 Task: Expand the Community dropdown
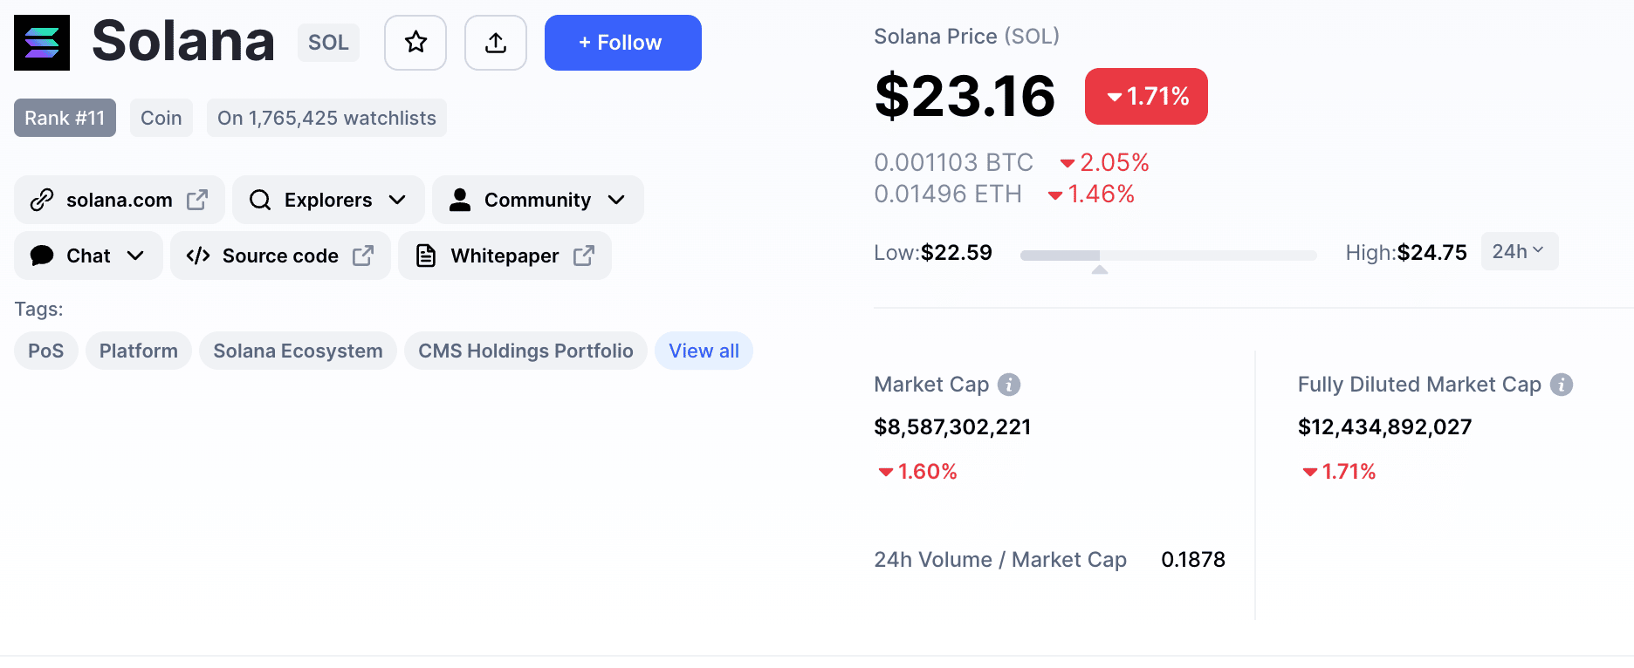538,200
